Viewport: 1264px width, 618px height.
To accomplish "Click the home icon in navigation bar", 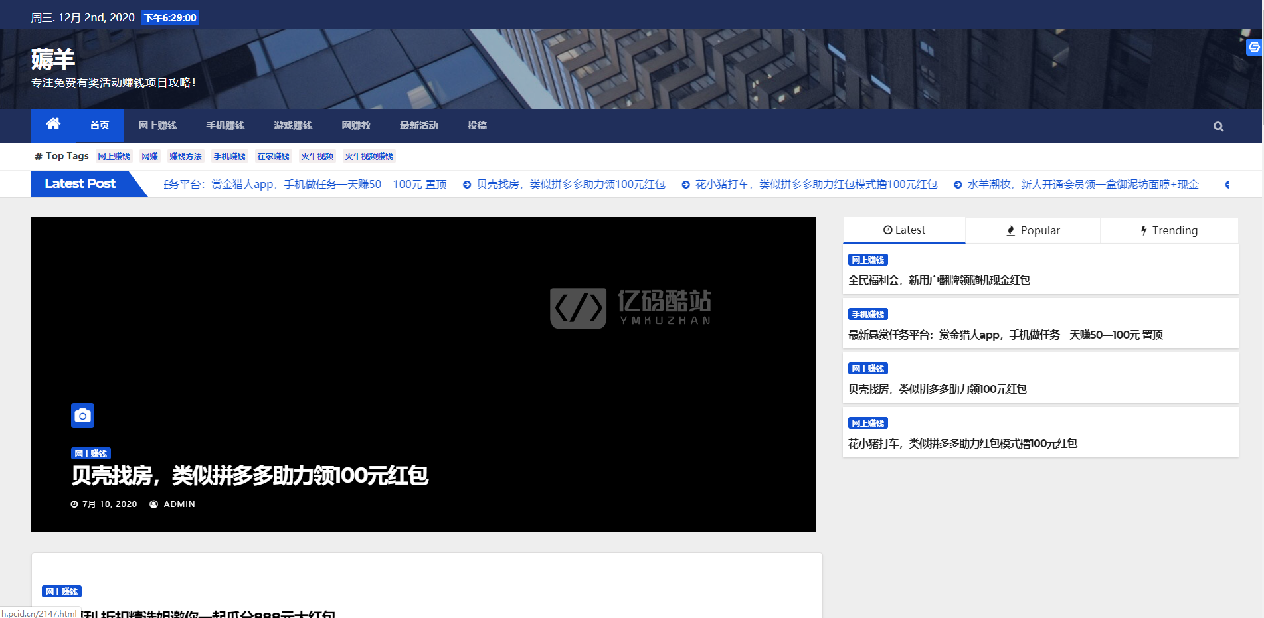I will click(x=53, y=124).
